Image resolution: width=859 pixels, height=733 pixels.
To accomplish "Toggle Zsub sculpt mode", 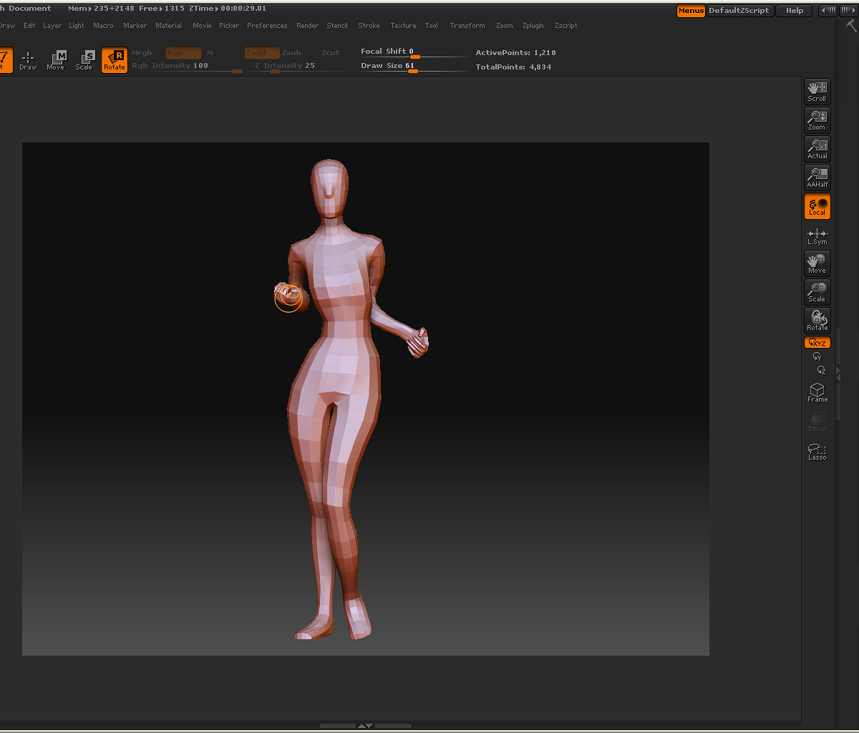I will [291, 53].
